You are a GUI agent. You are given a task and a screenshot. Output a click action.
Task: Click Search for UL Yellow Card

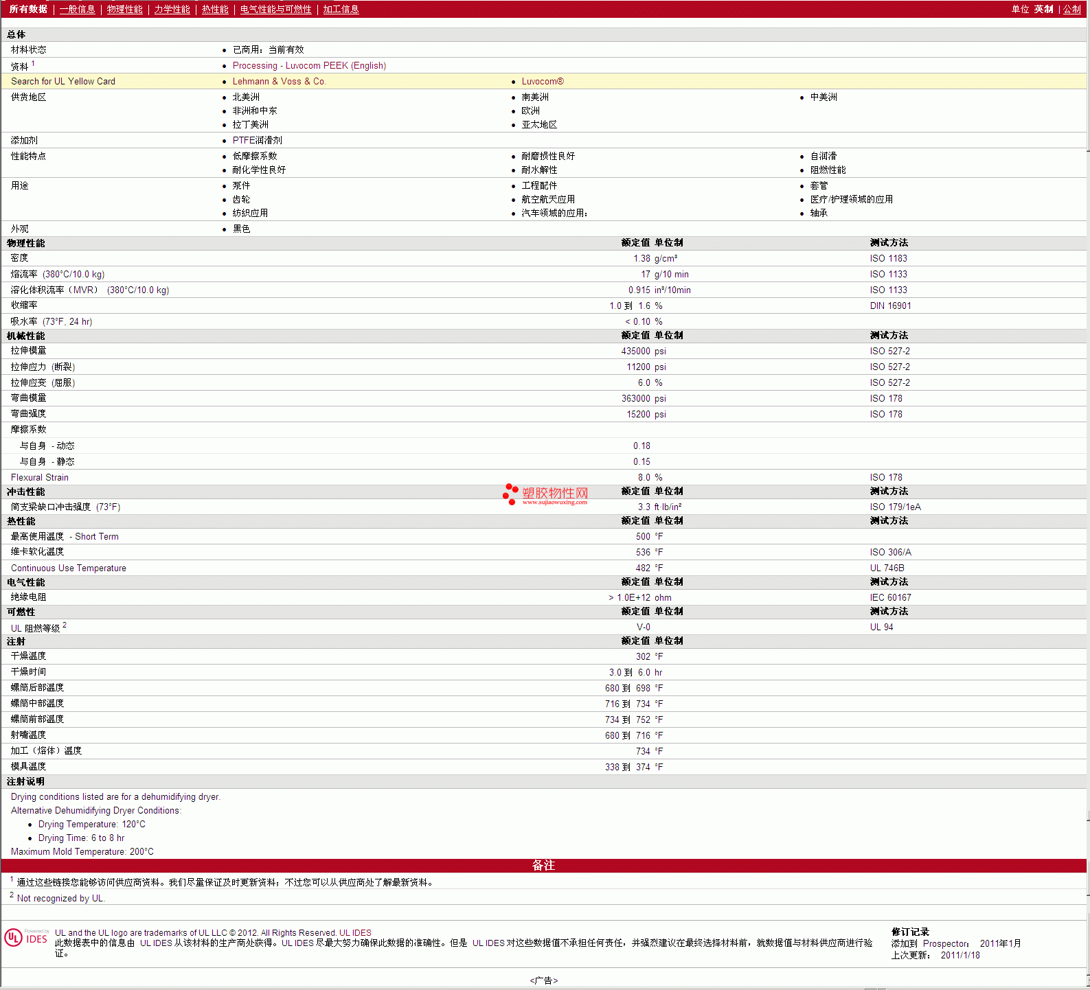click(63, 82)
